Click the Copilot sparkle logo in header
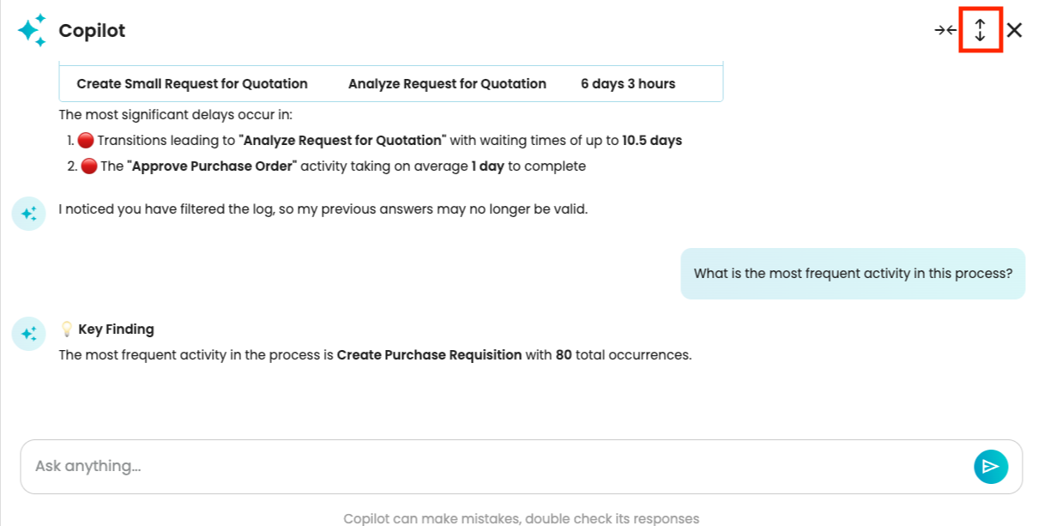 [x=32, y=31]
